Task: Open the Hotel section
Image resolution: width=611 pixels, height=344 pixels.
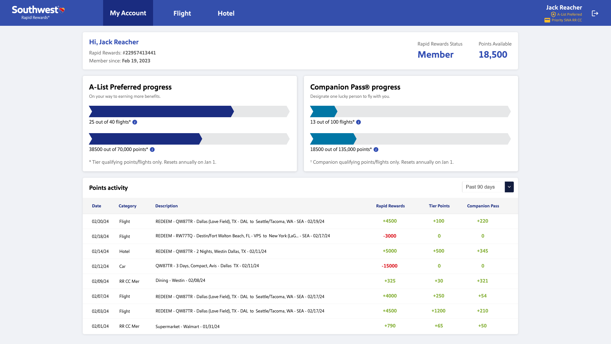Action: [226, 13]
